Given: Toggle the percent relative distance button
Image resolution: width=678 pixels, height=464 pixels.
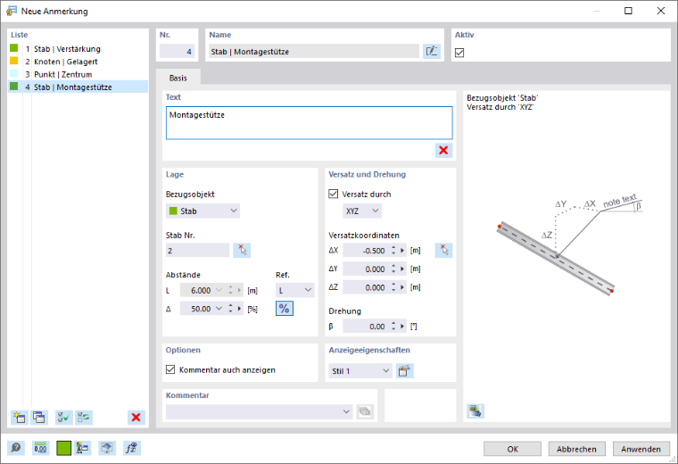Looking at the screenshot, I should coord(284,309).
